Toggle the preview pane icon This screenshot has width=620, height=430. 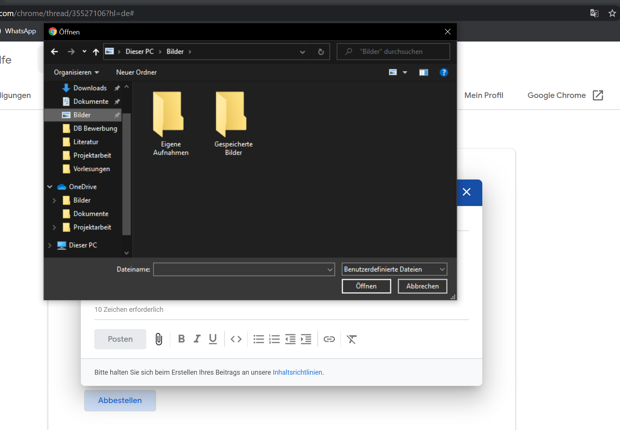click(424, 72)
